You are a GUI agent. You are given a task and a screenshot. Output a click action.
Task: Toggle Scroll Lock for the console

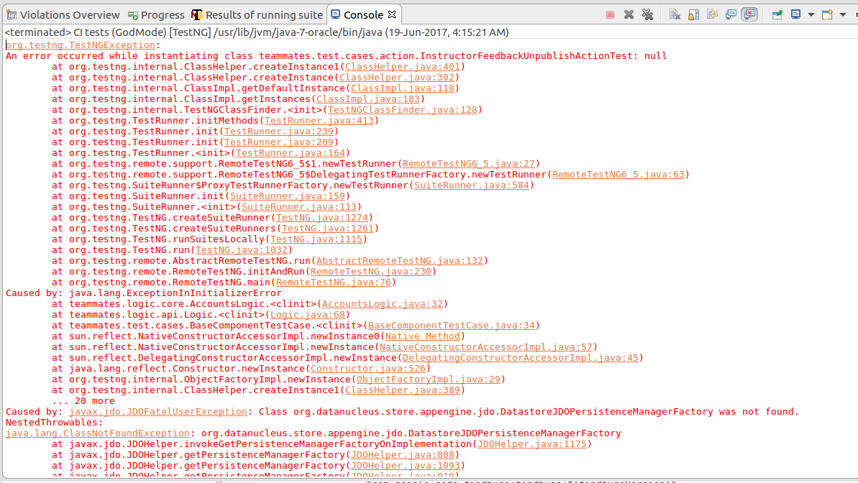[x=693, y=15]
